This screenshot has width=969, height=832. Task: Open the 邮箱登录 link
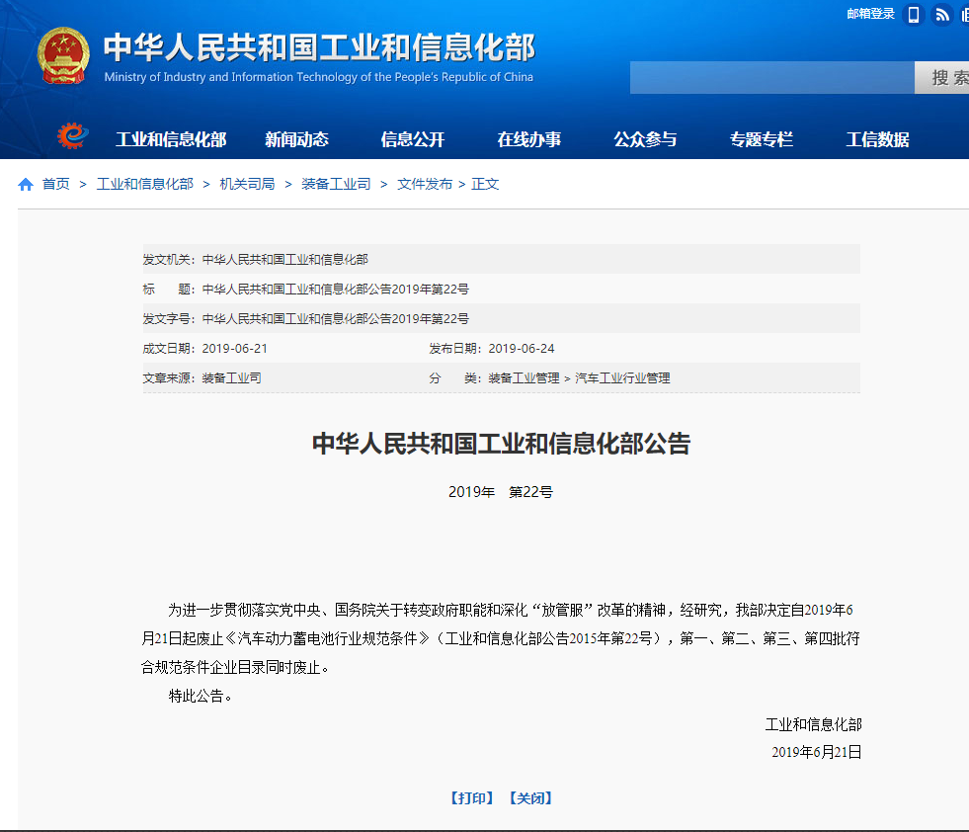click(x=871, y=14)
